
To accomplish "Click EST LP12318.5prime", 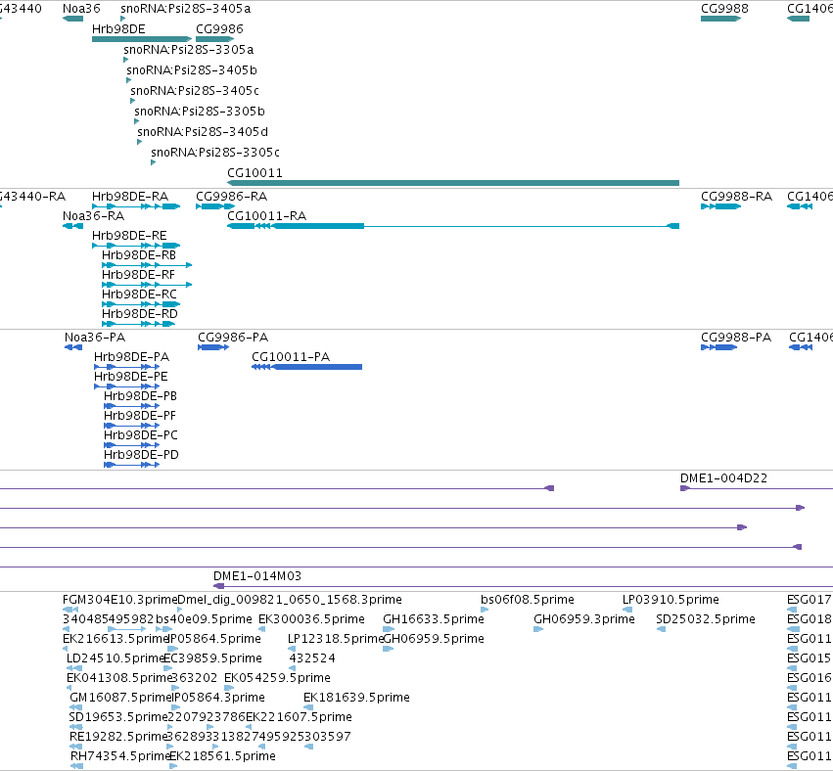I will tap(335, 639).
